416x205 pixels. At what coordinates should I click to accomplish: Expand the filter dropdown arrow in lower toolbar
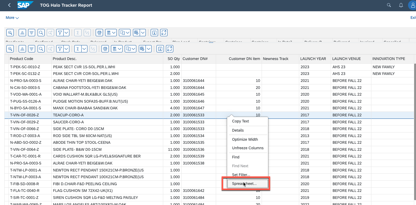(66, 49)
